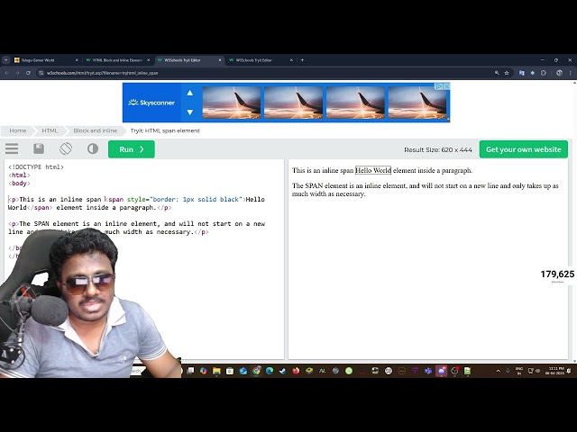Toggle the dark/light theme icon in editor
Viewport: 577px width, 432px height.
[93, 148]
